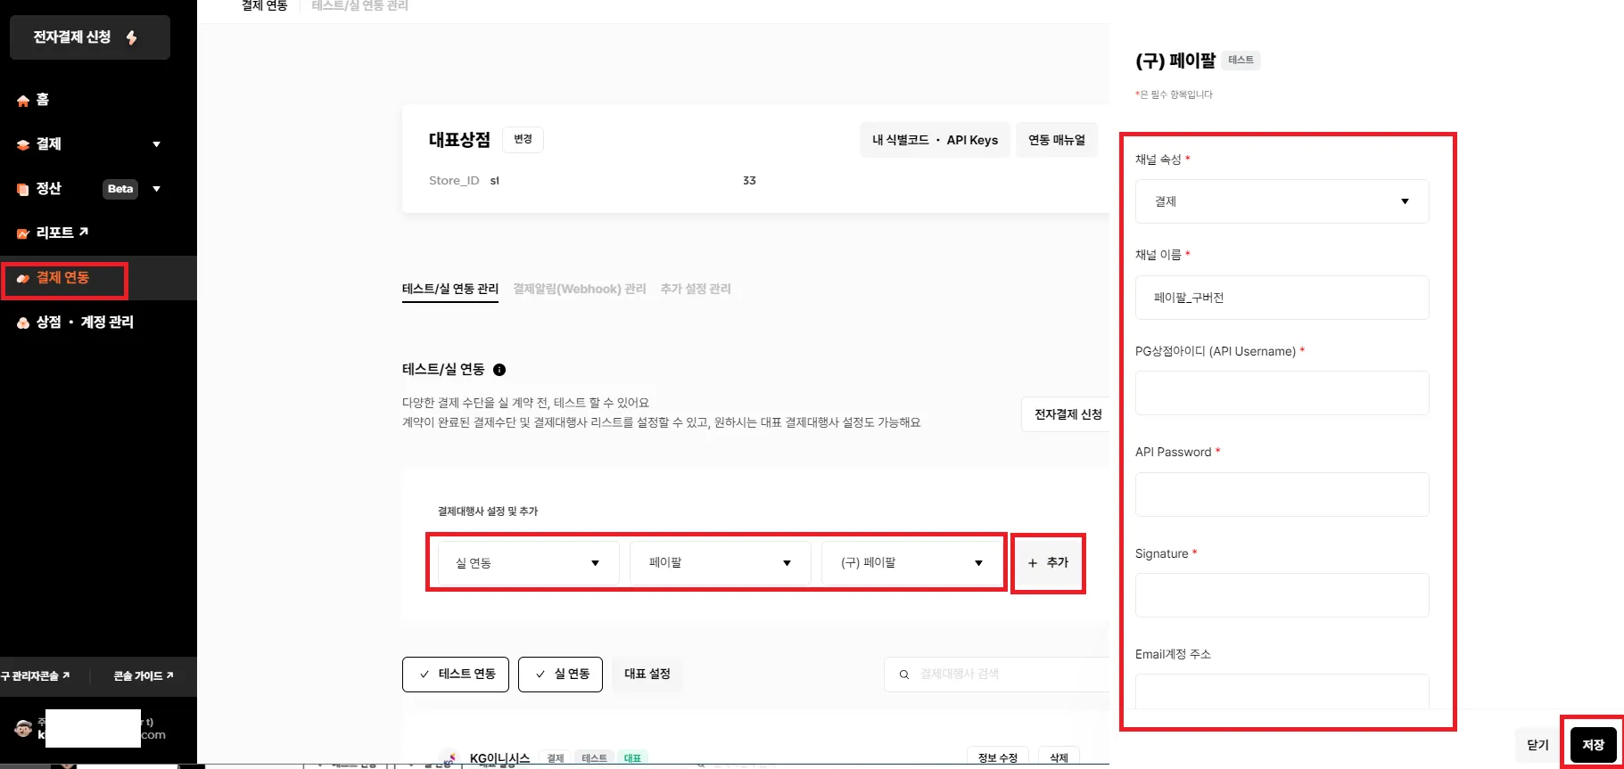Click the lightning bolt icon on 전자결제 신청
Screen dimensions: 1624x769
tap(131, 37)
